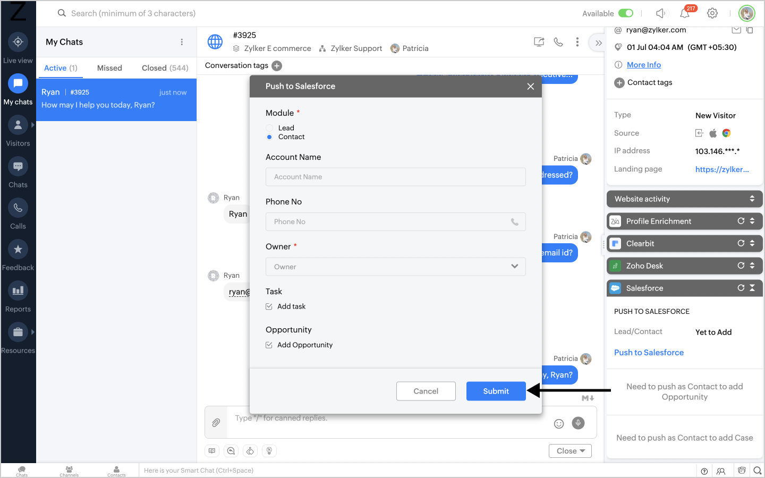This screenshot has height=478, width=765.
Task: Refresh the Zoho Desk widget
Action: [x=741, y=266]
